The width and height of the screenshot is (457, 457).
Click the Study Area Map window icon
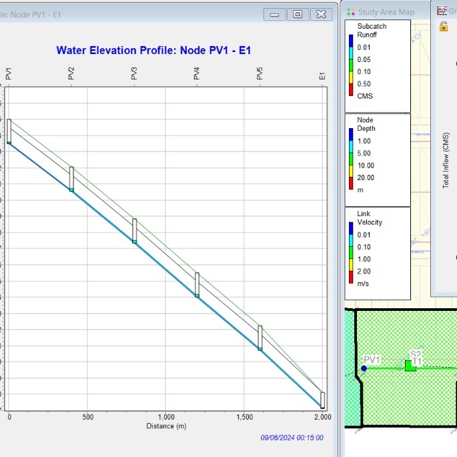coord(351,12)
